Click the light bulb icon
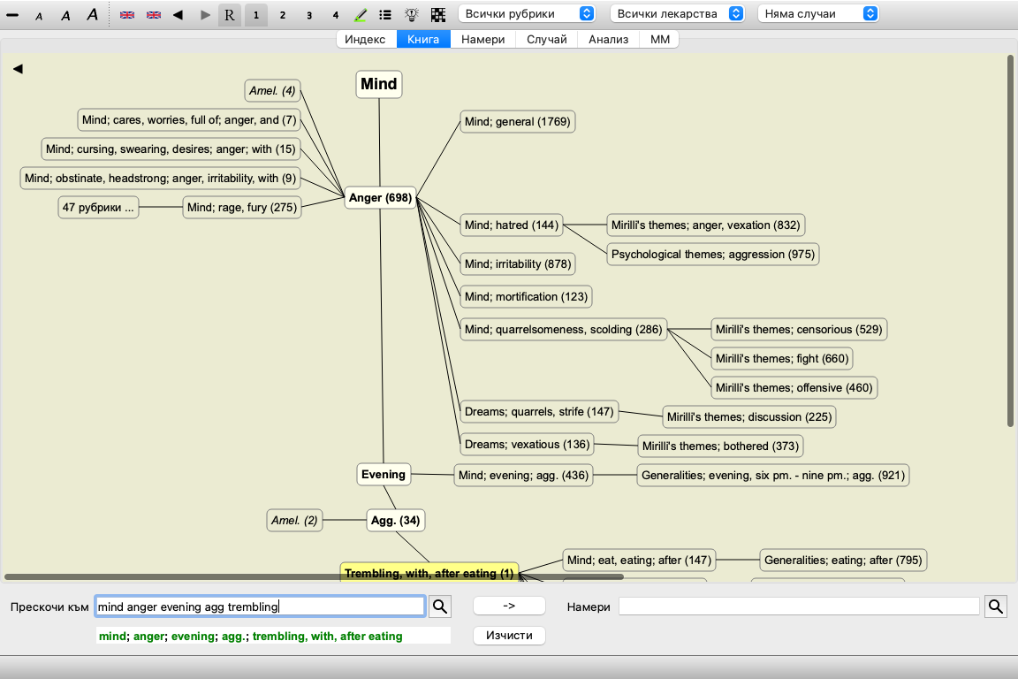 click(411, 15)
